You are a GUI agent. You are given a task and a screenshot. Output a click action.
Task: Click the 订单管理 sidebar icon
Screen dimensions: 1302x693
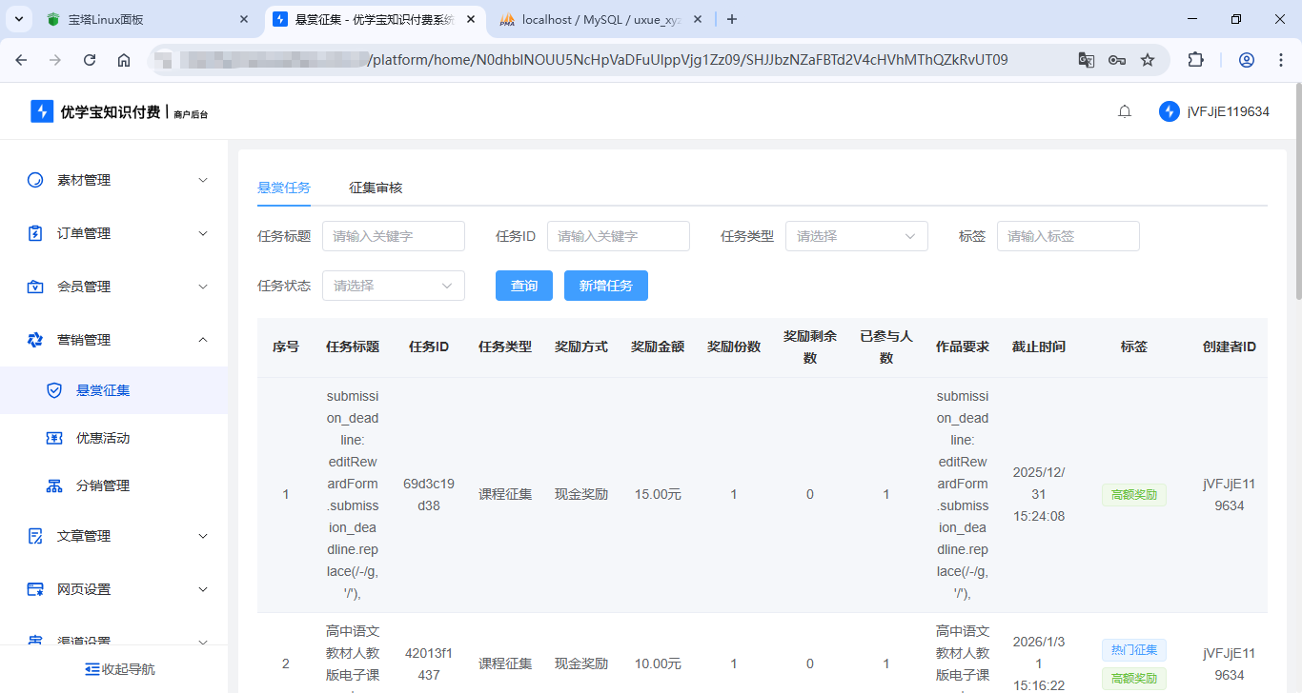tap(35, 233)
